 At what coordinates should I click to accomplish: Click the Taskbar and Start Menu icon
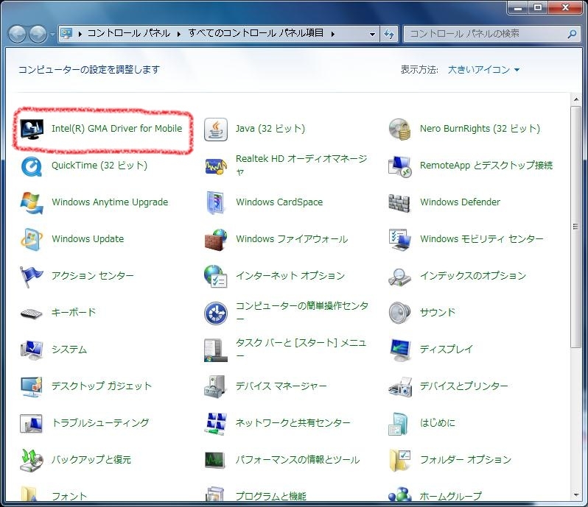click(216, 350)
